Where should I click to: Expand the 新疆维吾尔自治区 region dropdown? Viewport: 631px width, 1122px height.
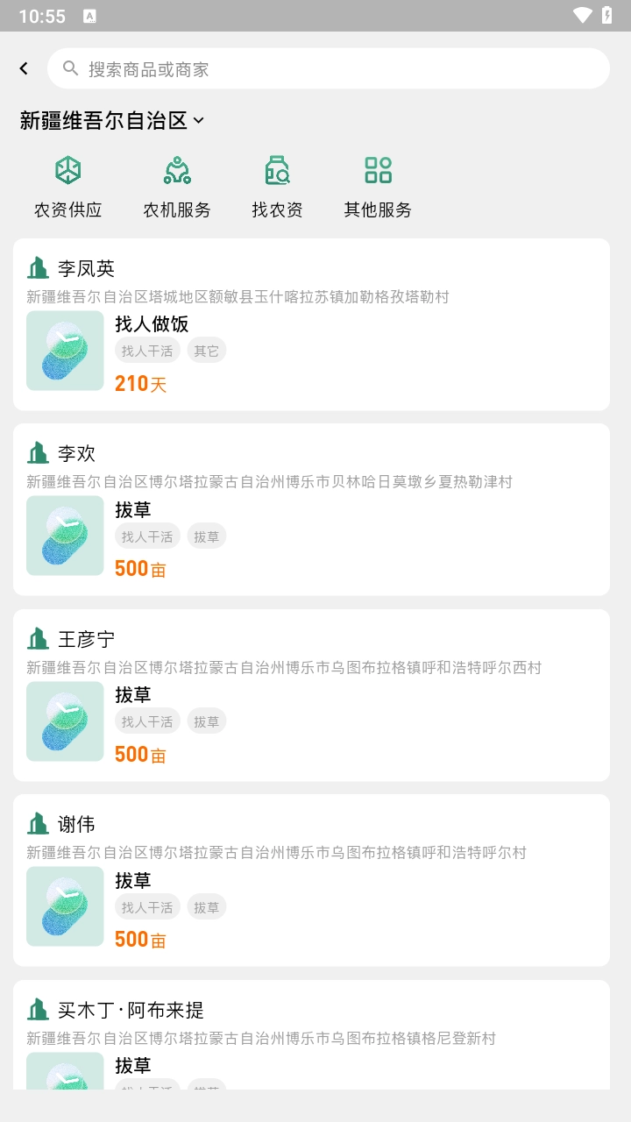(103, 120)
